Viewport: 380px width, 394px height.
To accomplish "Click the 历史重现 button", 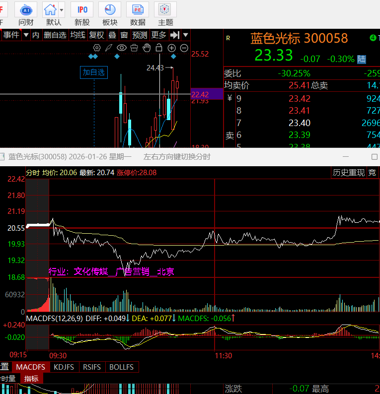I will [x=349, y=173].
